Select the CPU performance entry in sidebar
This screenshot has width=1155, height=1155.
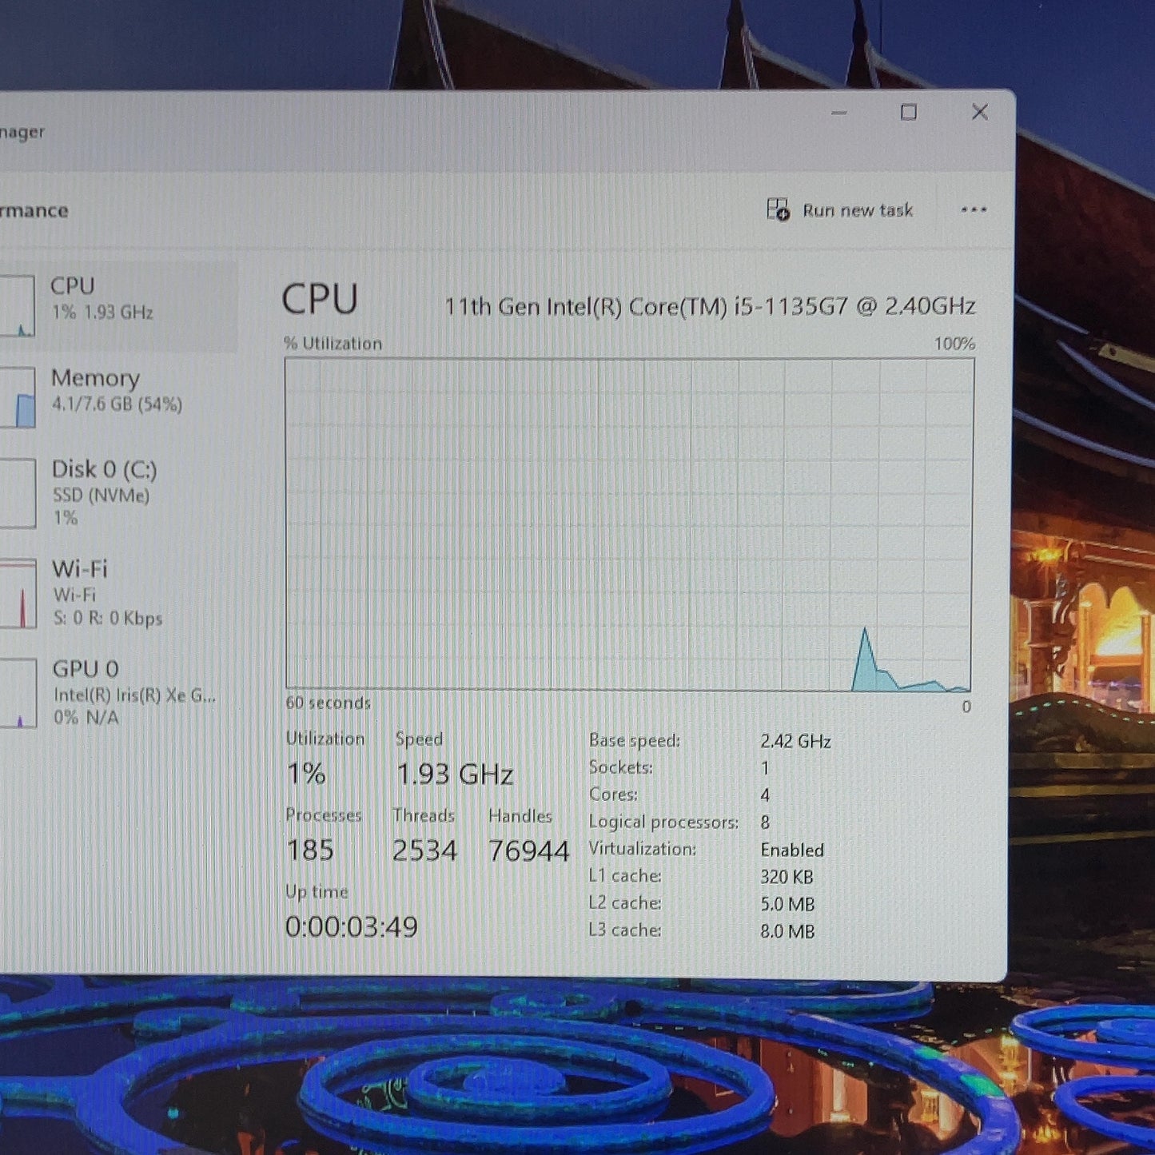click(x=118, y=305)
